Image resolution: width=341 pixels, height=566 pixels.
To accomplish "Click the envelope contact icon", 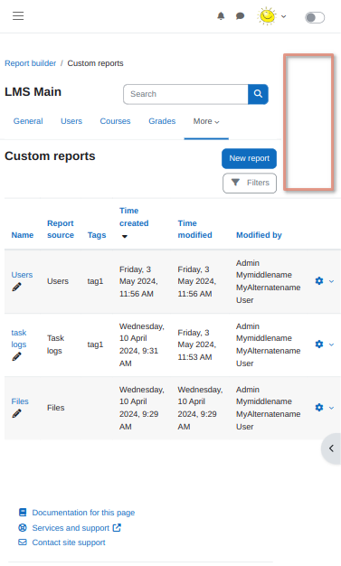I will (23, 542).
